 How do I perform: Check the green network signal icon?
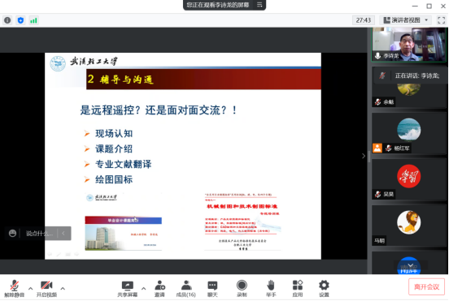click(34, 20)
